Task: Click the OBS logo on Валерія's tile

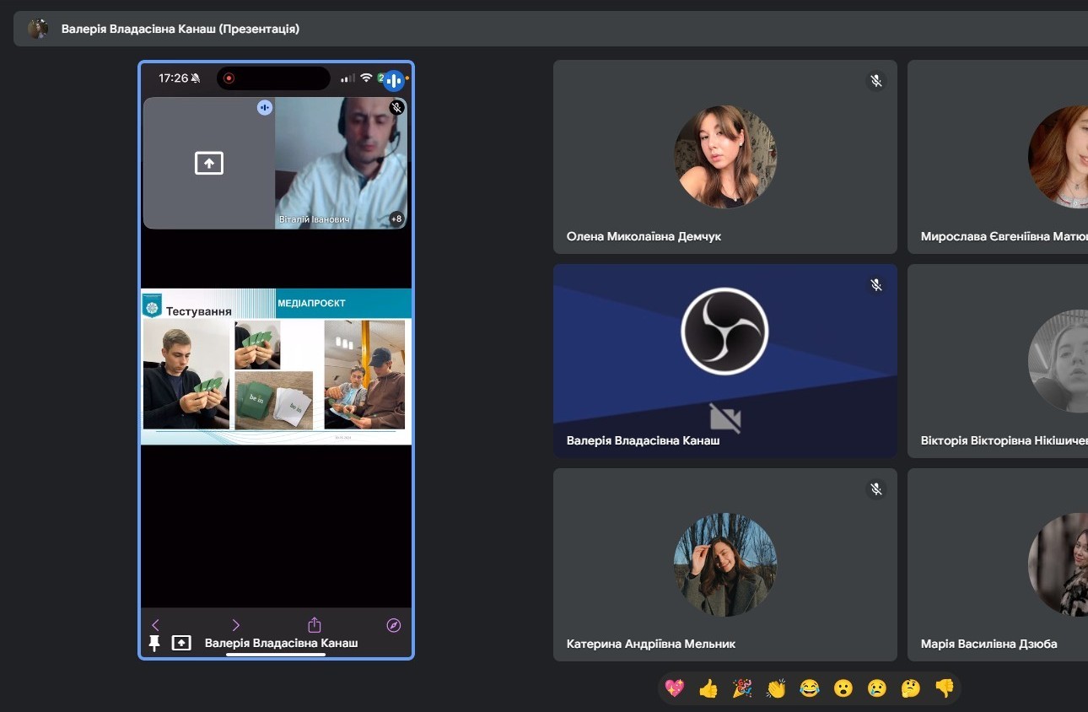Action: tap(724, 331)
